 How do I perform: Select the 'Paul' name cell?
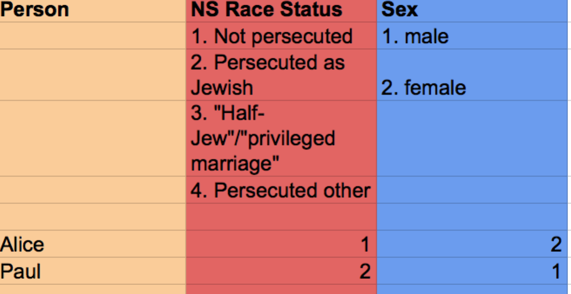[x=93, y=271]
